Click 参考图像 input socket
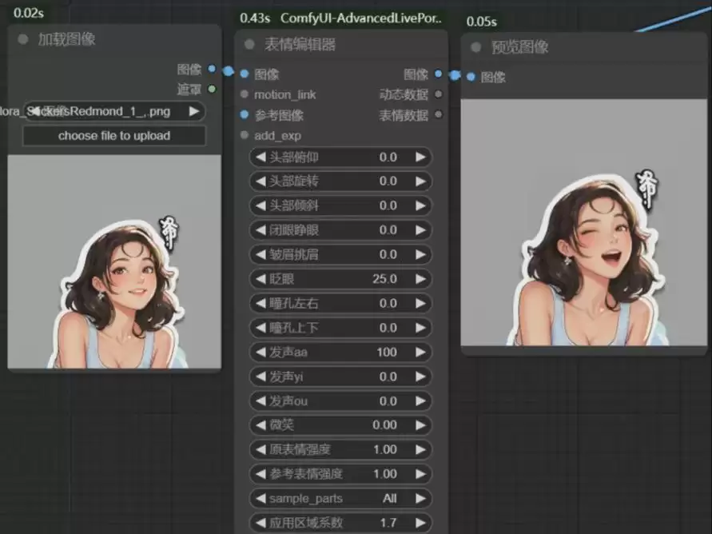 tap(245, 114)
